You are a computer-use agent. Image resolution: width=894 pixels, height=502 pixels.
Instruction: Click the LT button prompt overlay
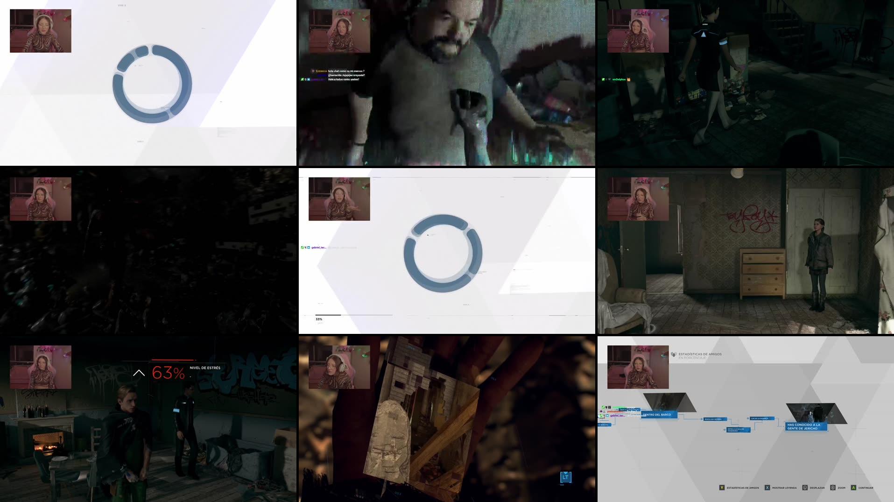click(565, 478)
